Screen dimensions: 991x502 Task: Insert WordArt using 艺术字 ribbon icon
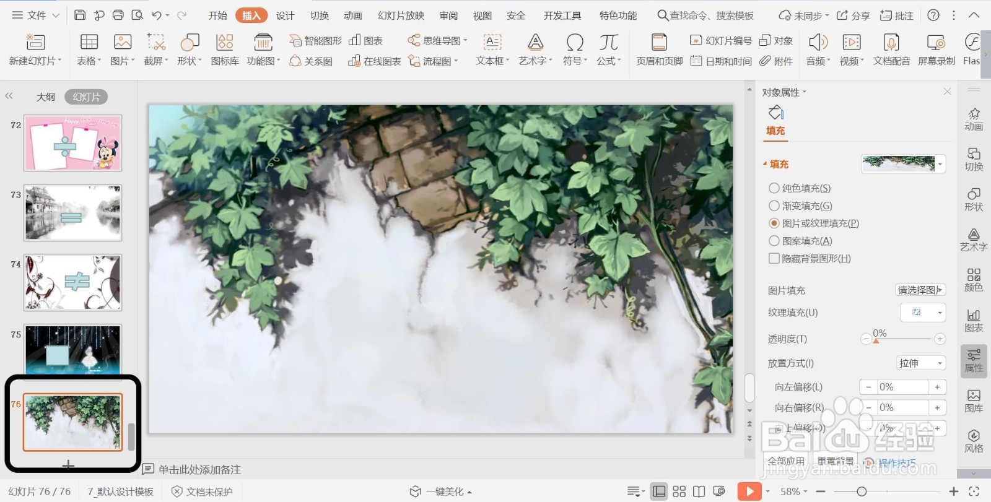pos(535,50)
